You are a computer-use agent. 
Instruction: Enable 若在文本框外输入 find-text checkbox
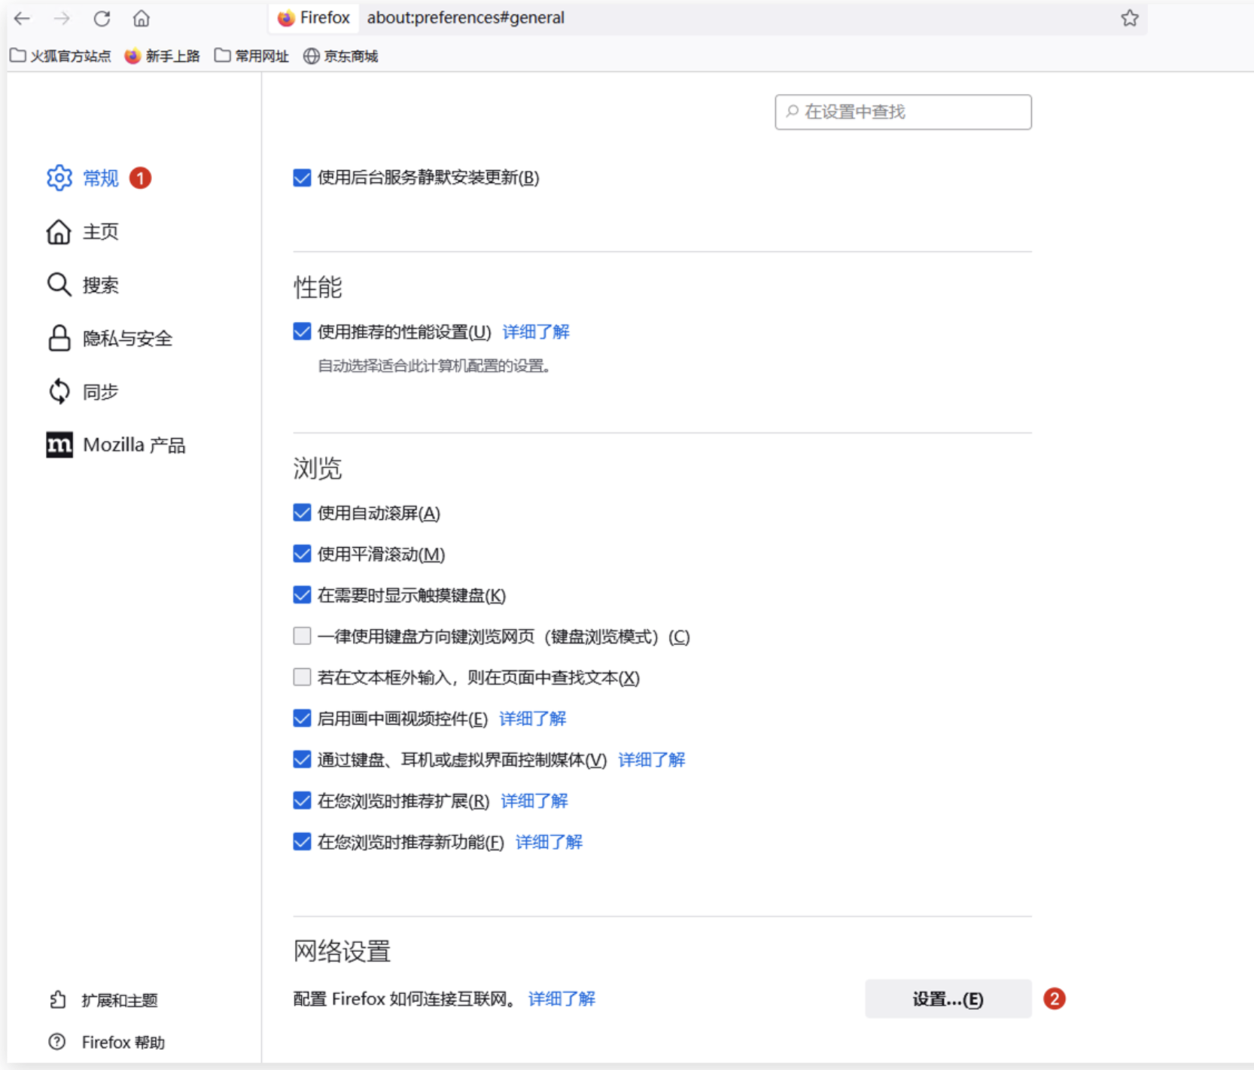pos(302,677)
